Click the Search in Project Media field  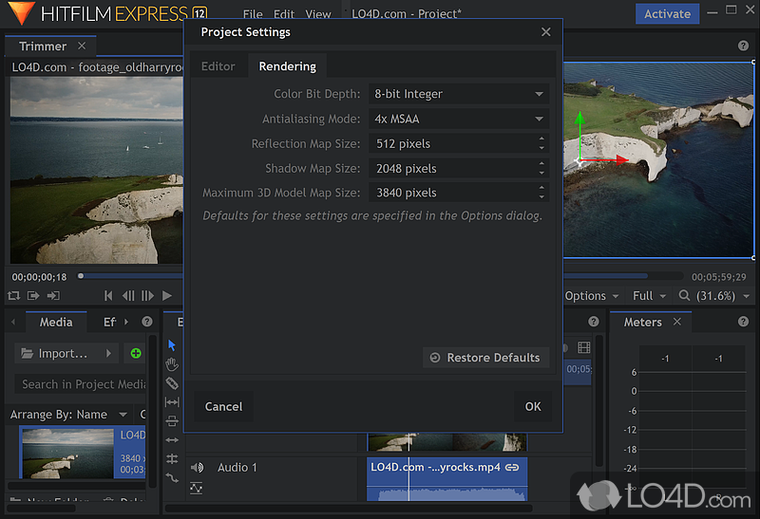[x=81, y=384]
